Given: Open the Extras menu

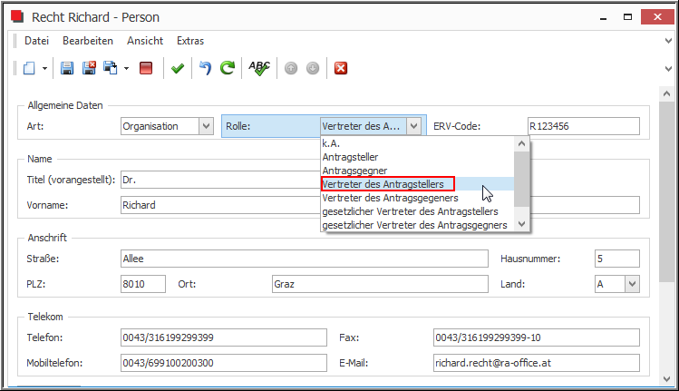Looking at the screenshot, I should pyautogui.click(x=190, y=41).
